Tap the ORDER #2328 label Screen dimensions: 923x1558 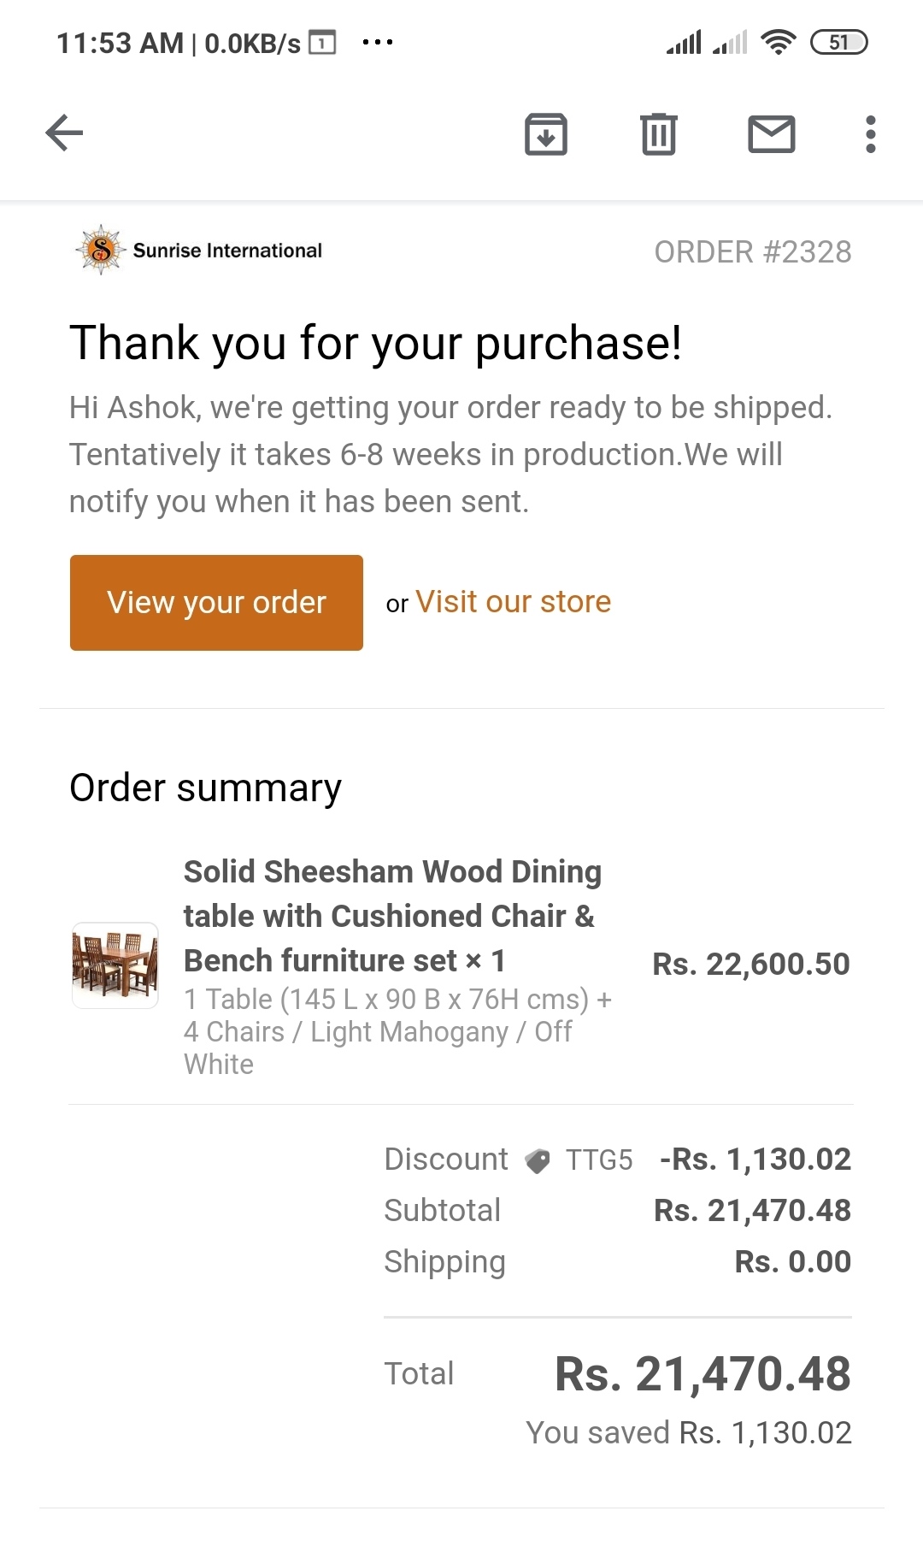pyautogui.click(x=753, y=252)
